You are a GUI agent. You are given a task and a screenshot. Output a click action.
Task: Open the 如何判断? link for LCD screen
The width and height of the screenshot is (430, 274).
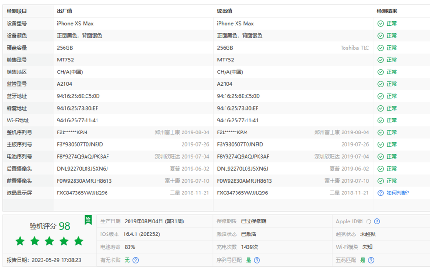coord(398,193)
